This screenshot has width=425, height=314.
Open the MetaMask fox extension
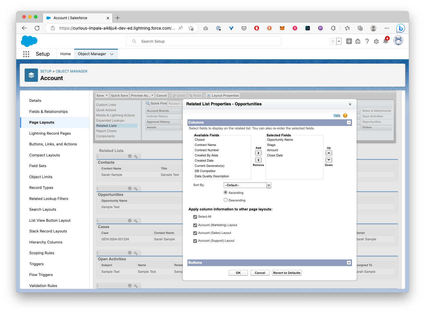[x=282, y=28]
